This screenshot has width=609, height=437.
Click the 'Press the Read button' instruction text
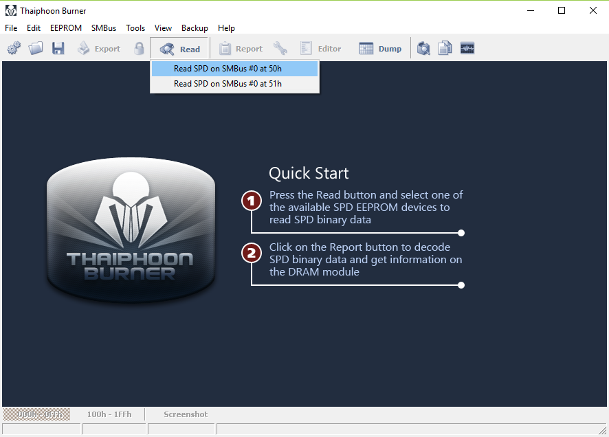(366, 208)
